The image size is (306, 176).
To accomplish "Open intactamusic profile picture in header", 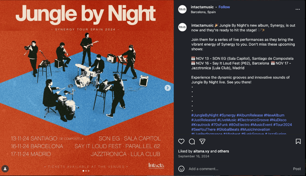I will (182, 9).
